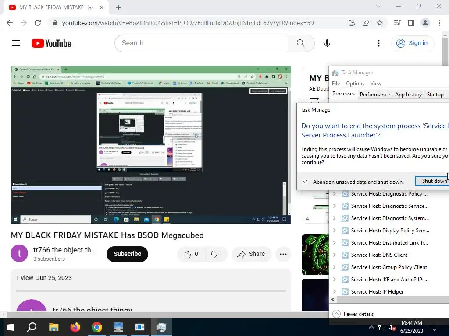Switch to the Startup tab
449x336 pixels.
coord(435,94)
